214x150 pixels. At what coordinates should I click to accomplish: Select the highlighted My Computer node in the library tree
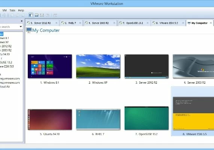click(x=2, y=34)
